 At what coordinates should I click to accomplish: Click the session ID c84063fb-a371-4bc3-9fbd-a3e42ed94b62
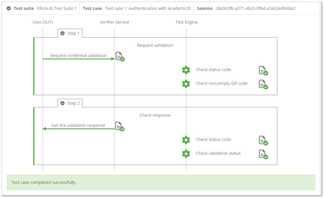(x=255, y=9)
